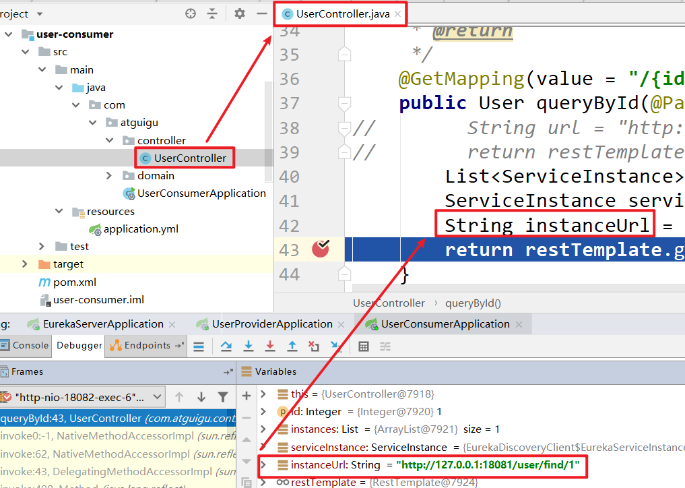Toggle the fold marker at line 35

click(x=344, y=54)
